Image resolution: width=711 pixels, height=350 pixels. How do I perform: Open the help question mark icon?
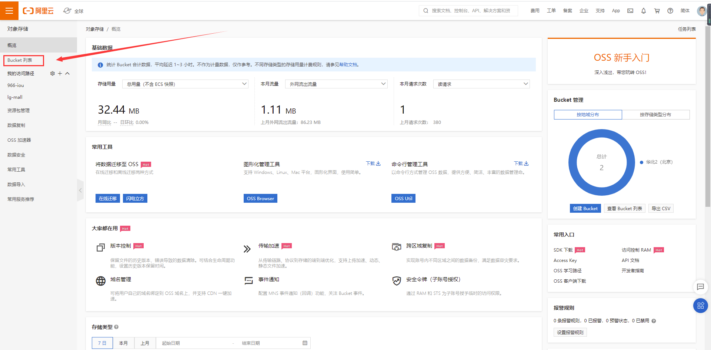tap(670, 11)
